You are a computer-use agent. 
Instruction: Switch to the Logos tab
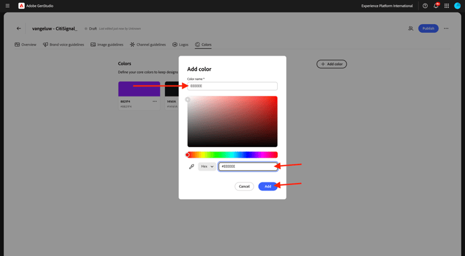(180, 45)
